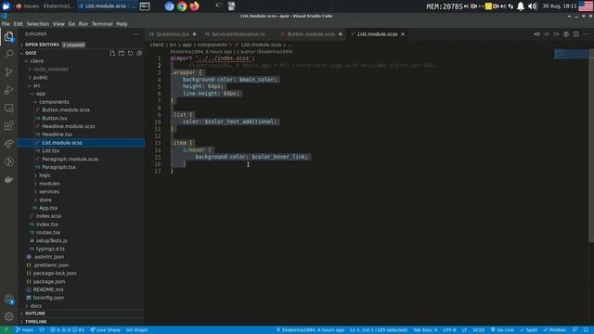Synchronize changes icon in status bar
Image resolution: width=594 pixels, height=334 pixels.
point(42,330)
